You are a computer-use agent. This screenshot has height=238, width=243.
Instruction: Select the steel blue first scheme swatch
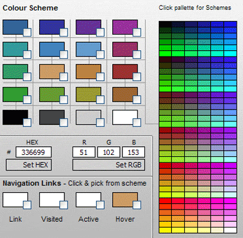tap(15, 27)
